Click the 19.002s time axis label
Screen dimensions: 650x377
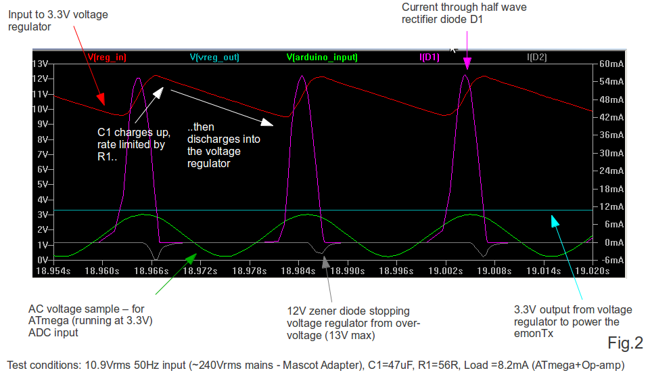(446, 271)
